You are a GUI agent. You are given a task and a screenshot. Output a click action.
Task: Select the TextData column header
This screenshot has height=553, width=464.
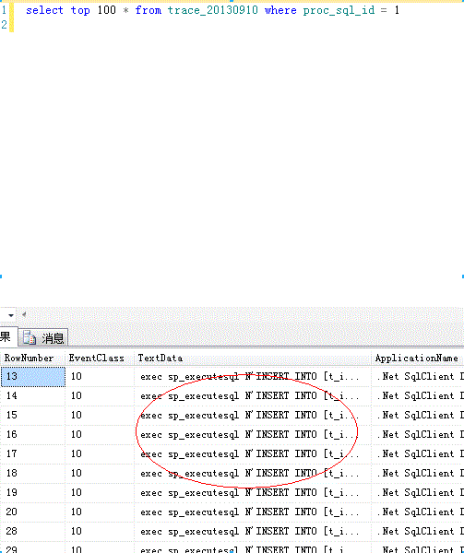(x=253, y=358)
